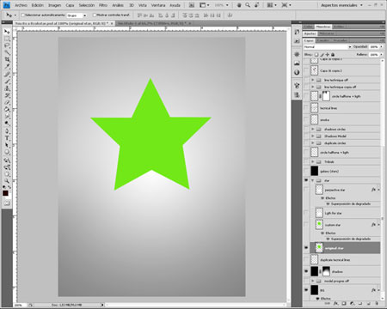Add a layer mask from panel bottom

(344, 303)
